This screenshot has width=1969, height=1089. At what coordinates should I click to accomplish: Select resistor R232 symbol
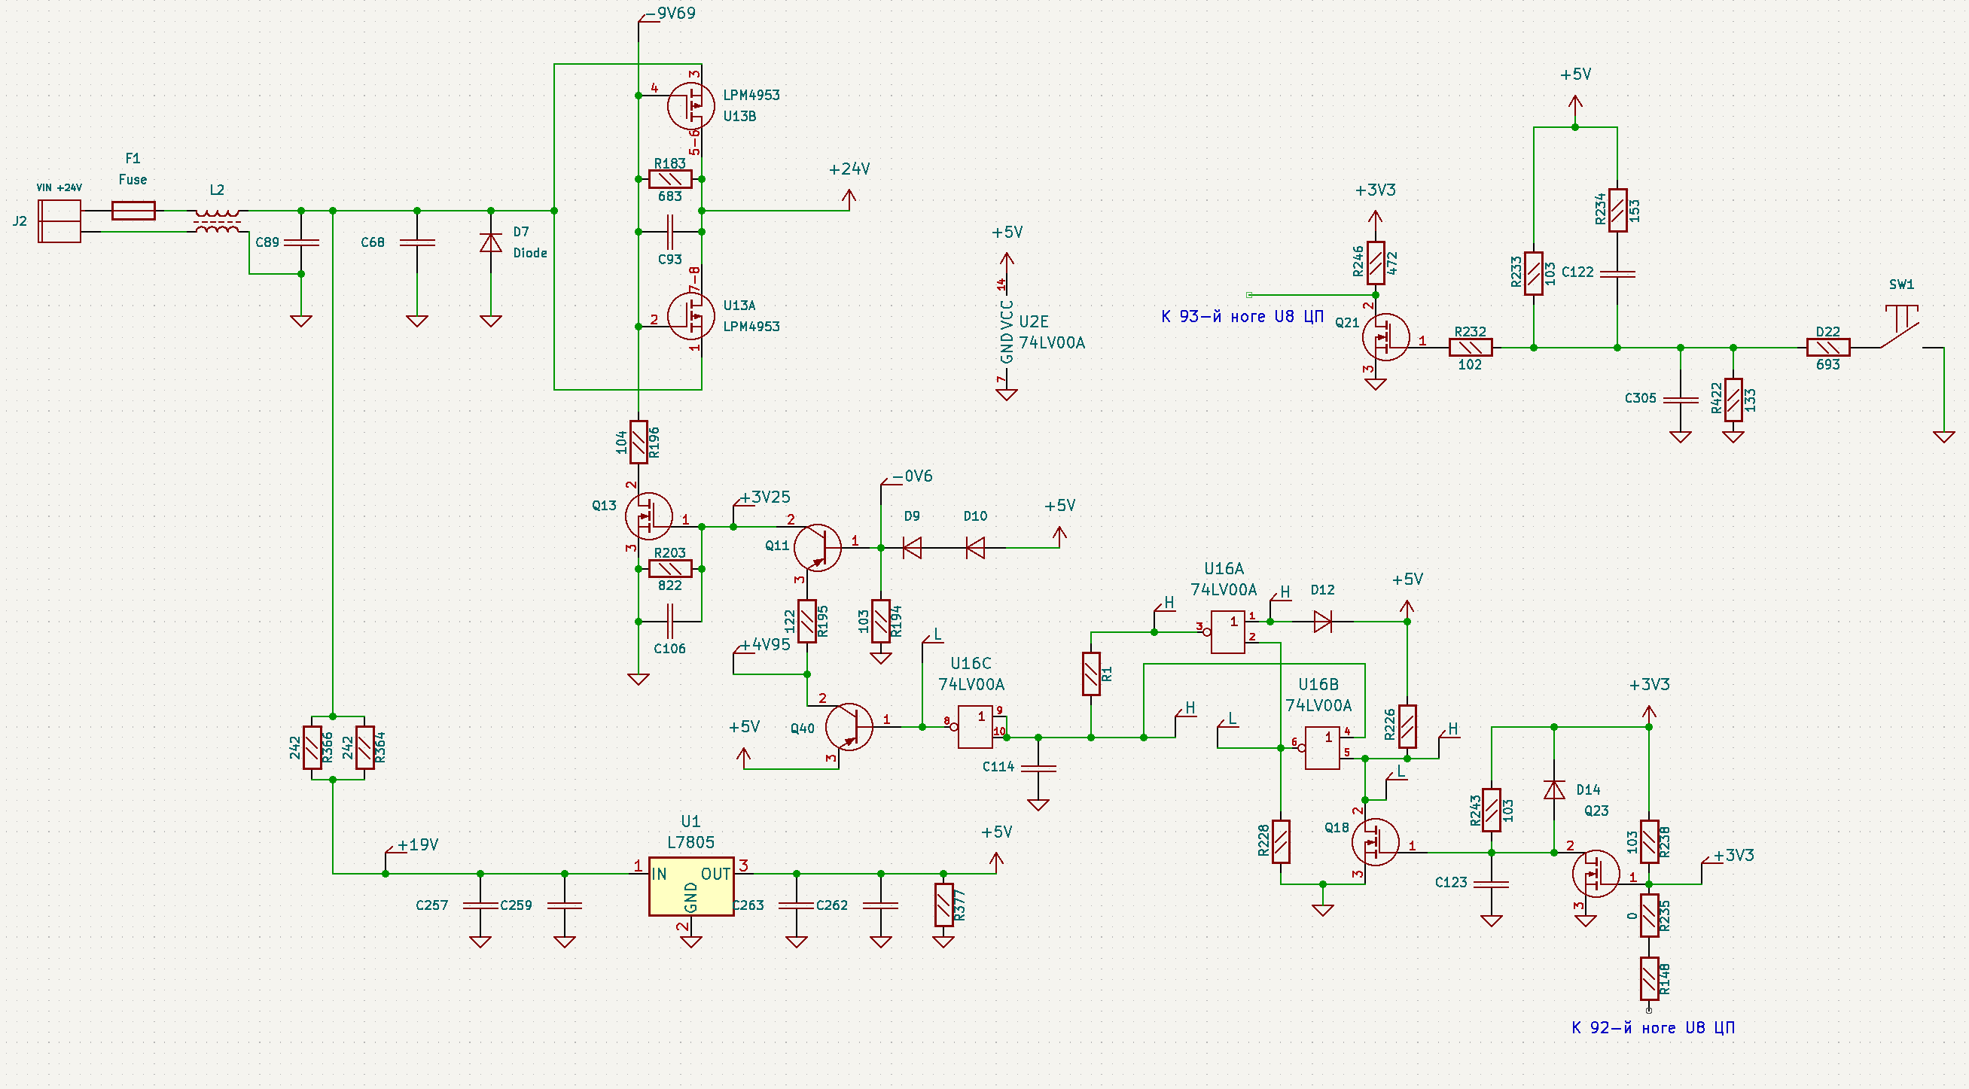pyautogui.click(x=1470, y=348)
